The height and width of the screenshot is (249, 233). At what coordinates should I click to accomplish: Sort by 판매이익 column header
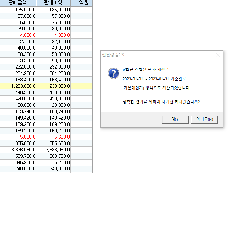[53, 3]
